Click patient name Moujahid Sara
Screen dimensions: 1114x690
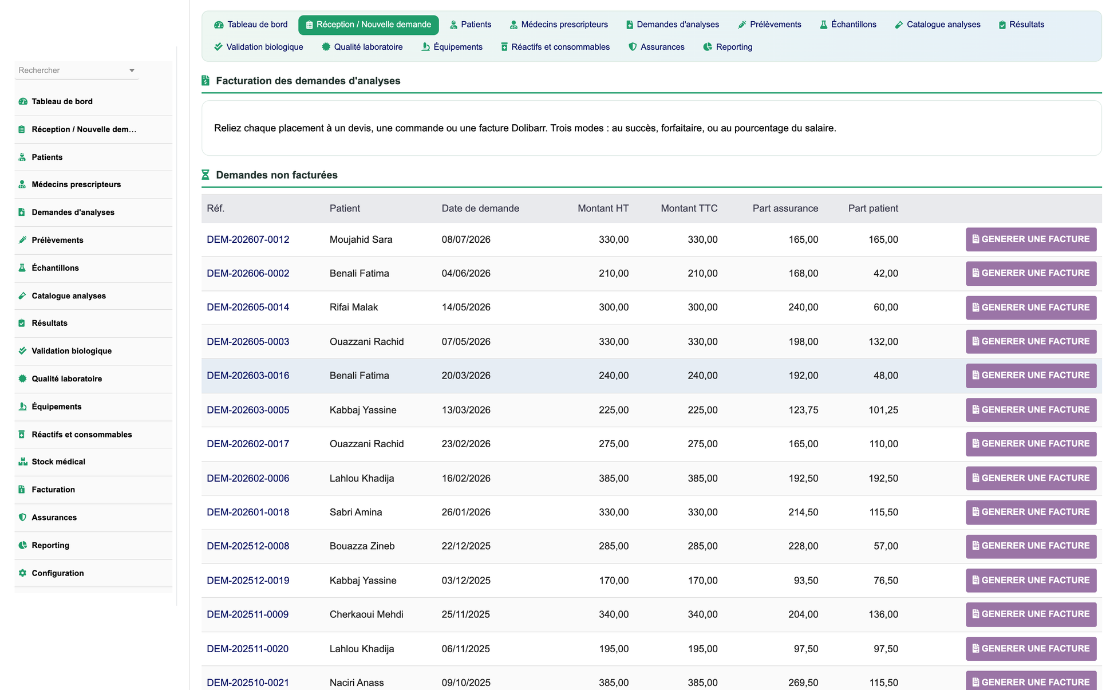click(x=361, y=239)
